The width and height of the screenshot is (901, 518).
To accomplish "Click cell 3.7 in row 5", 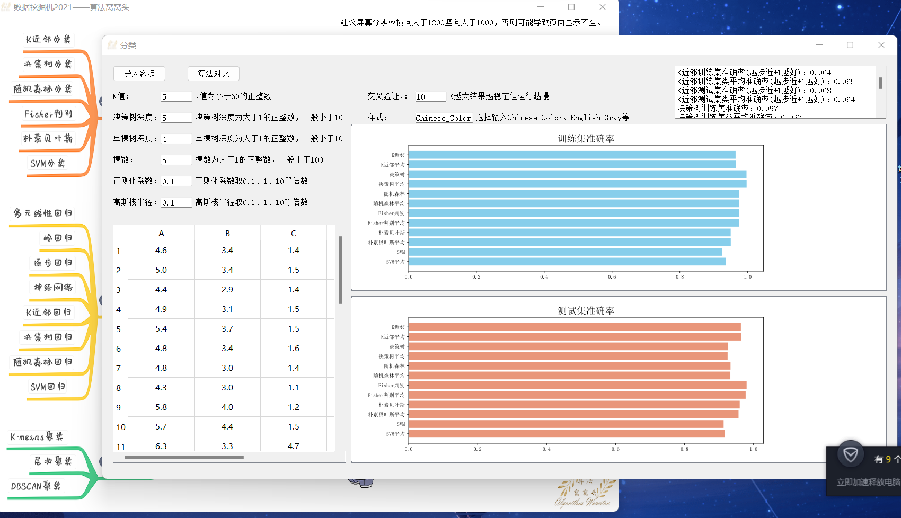I will click(x=227, y=329).
